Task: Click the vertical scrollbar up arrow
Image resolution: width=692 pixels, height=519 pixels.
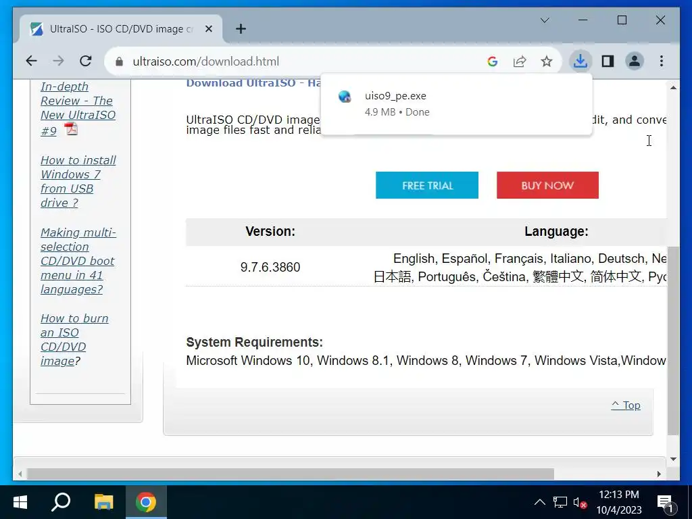Action: point(673,88)
